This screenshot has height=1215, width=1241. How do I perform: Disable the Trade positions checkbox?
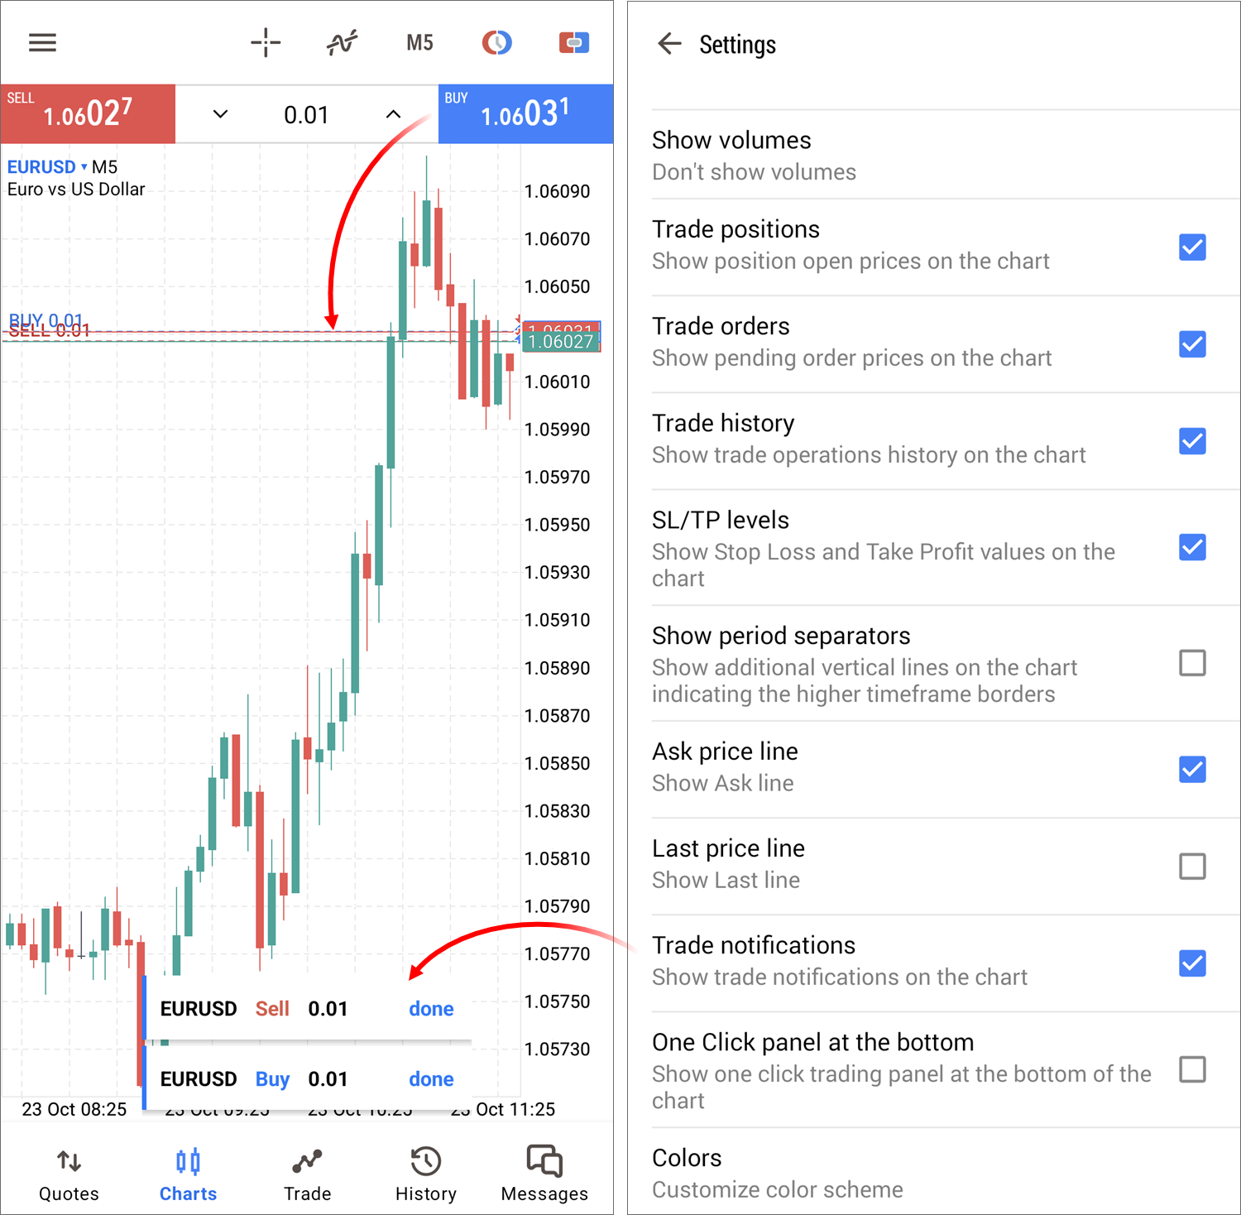(x=1192, y=247)
